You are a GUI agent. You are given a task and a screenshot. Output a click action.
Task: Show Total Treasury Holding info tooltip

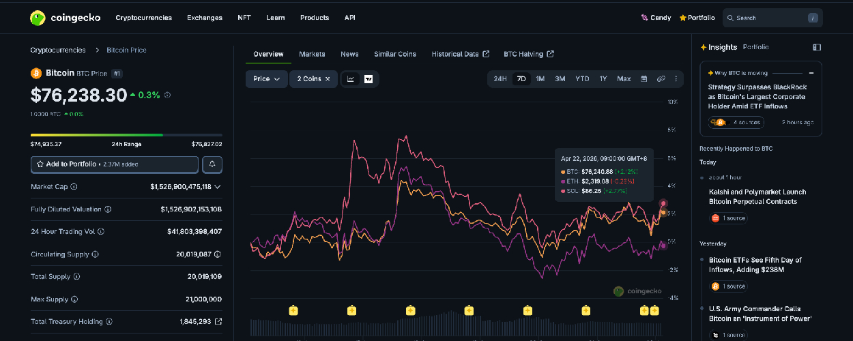pyautogui.click(x=109, y=322)
